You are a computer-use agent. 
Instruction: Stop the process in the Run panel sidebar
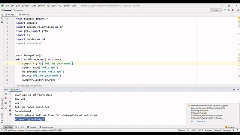coord(6,98)
